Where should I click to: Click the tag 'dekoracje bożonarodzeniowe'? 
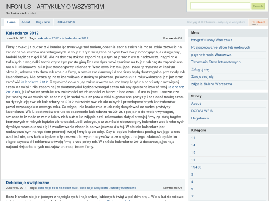point(58,188)
